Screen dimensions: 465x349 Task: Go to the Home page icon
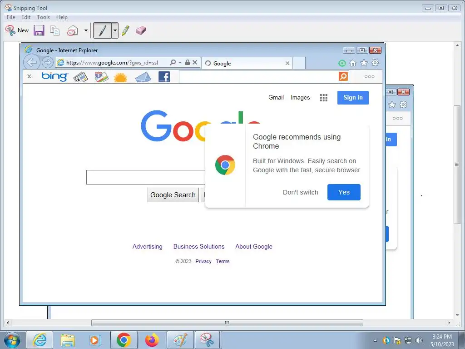[353, 63]
